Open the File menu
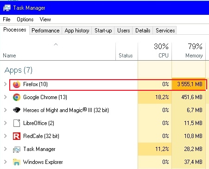 [x=6, y=19]
